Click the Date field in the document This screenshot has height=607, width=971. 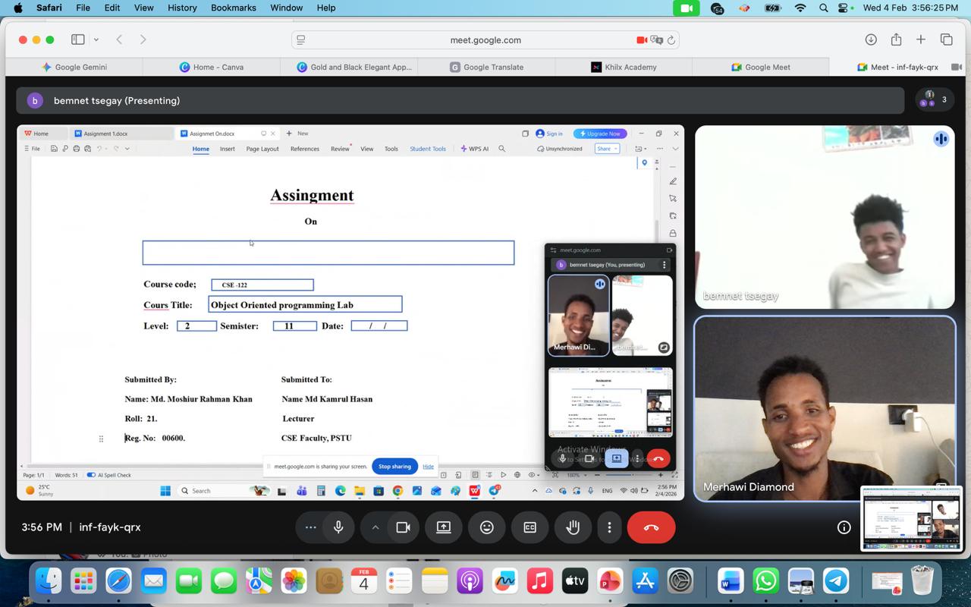point(379,326)
